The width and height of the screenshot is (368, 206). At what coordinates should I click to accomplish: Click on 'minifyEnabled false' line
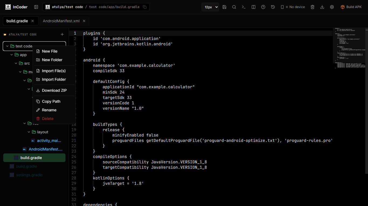click(x=135, y=135)
